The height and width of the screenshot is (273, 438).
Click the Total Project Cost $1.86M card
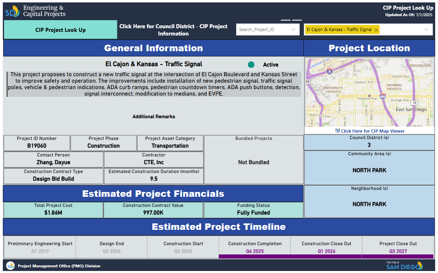[53, 209]
